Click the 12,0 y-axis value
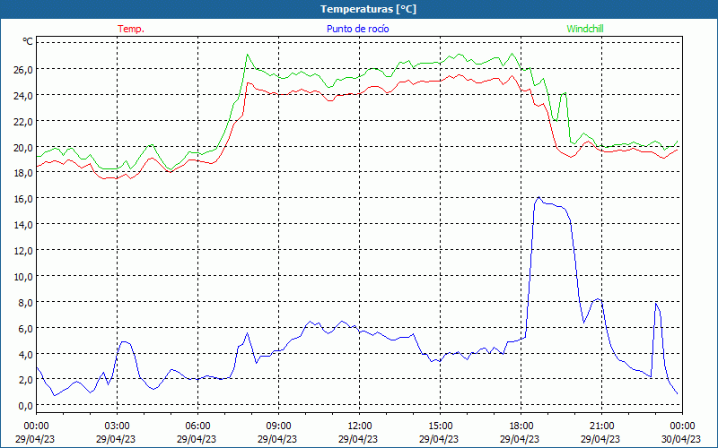Viewport: 718px width, 448px height. click(24, 251)
